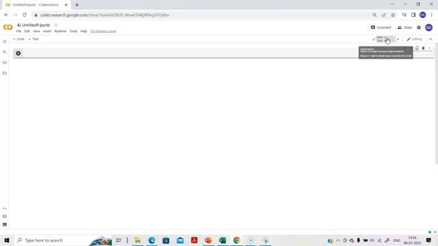
Task: Add a new Code cell
Action: (x=18, y=39)
